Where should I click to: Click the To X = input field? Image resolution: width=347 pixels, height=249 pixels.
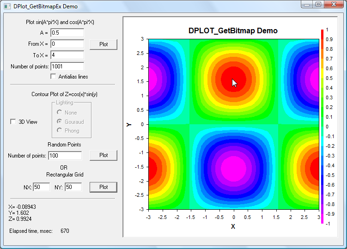click(x=67, y=55)
